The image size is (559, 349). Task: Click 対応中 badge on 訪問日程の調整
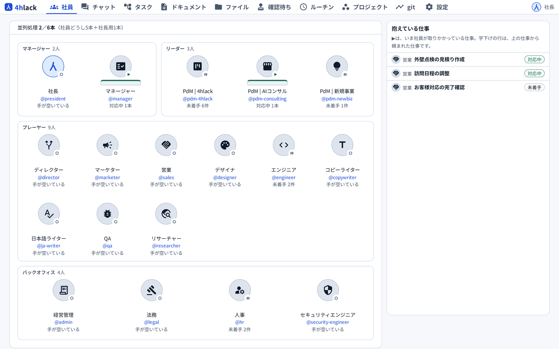click(534, 74)
